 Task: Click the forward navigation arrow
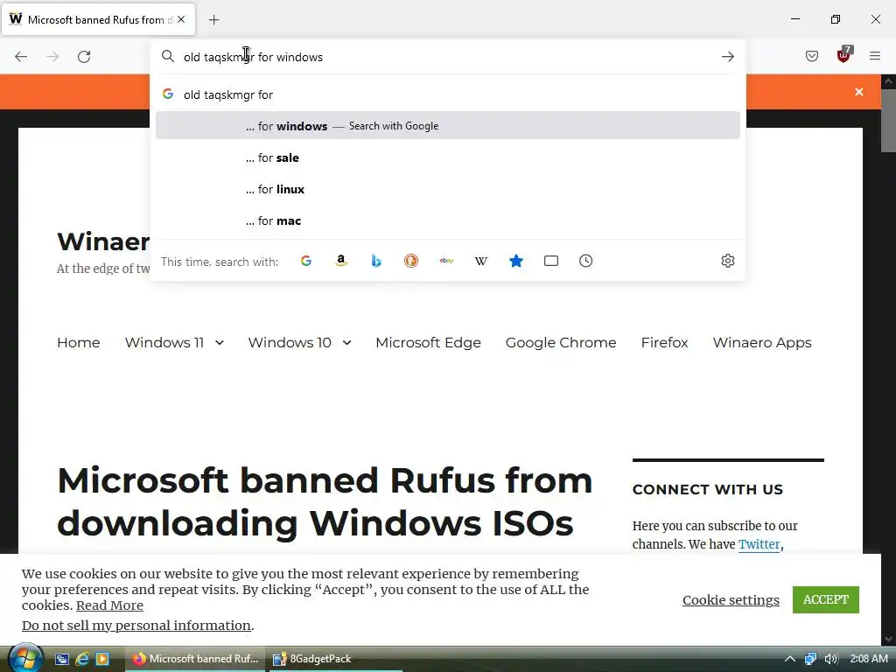click(52, 57)
